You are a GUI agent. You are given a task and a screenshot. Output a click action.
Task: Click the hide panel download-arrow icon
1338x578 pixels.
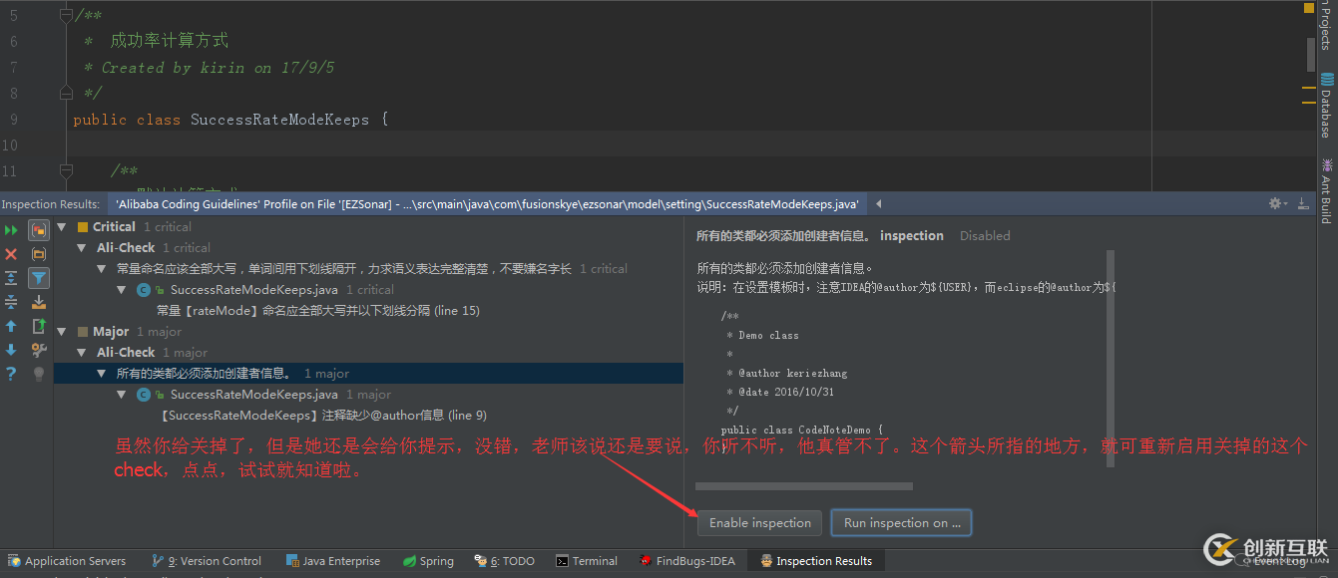pyautogui.click(x=1302, y=203)
